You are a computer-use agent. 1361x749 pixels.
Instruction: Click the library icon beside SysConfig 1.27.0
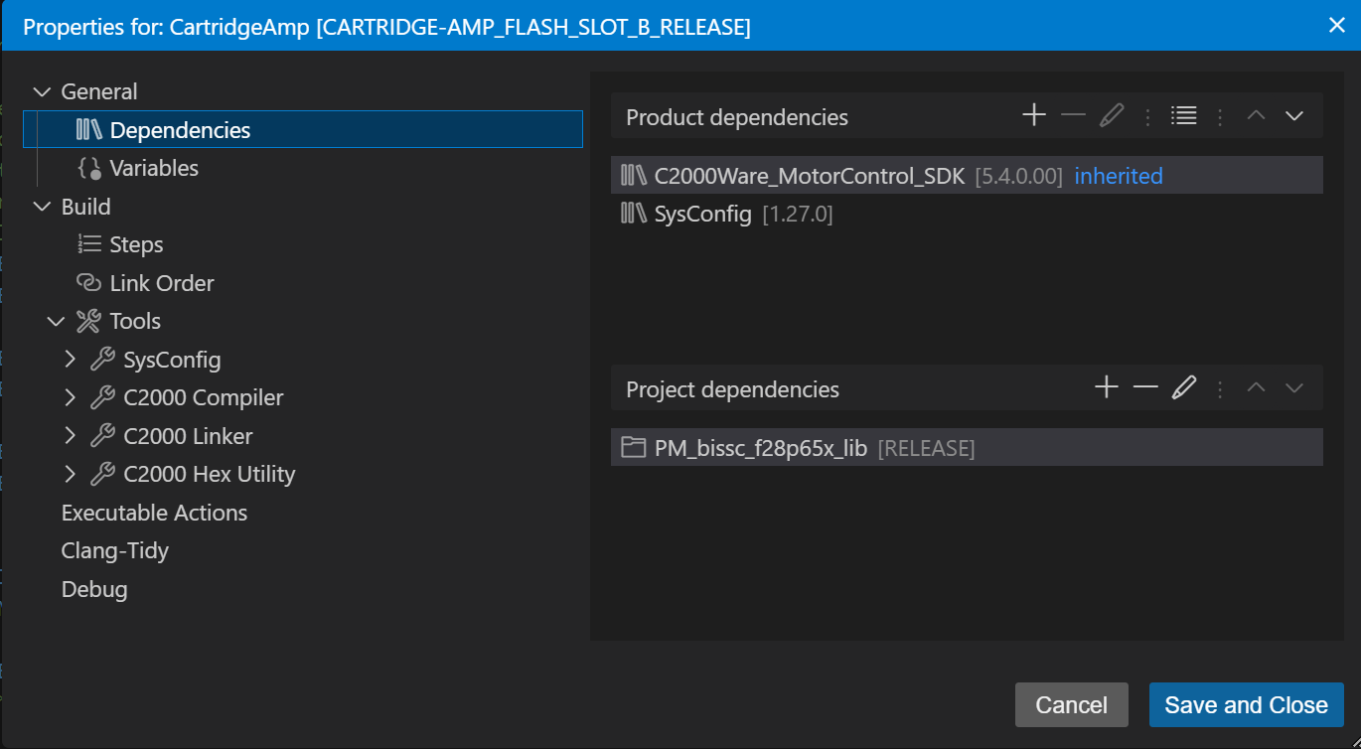pyautogui.click(x=634, y=214)
